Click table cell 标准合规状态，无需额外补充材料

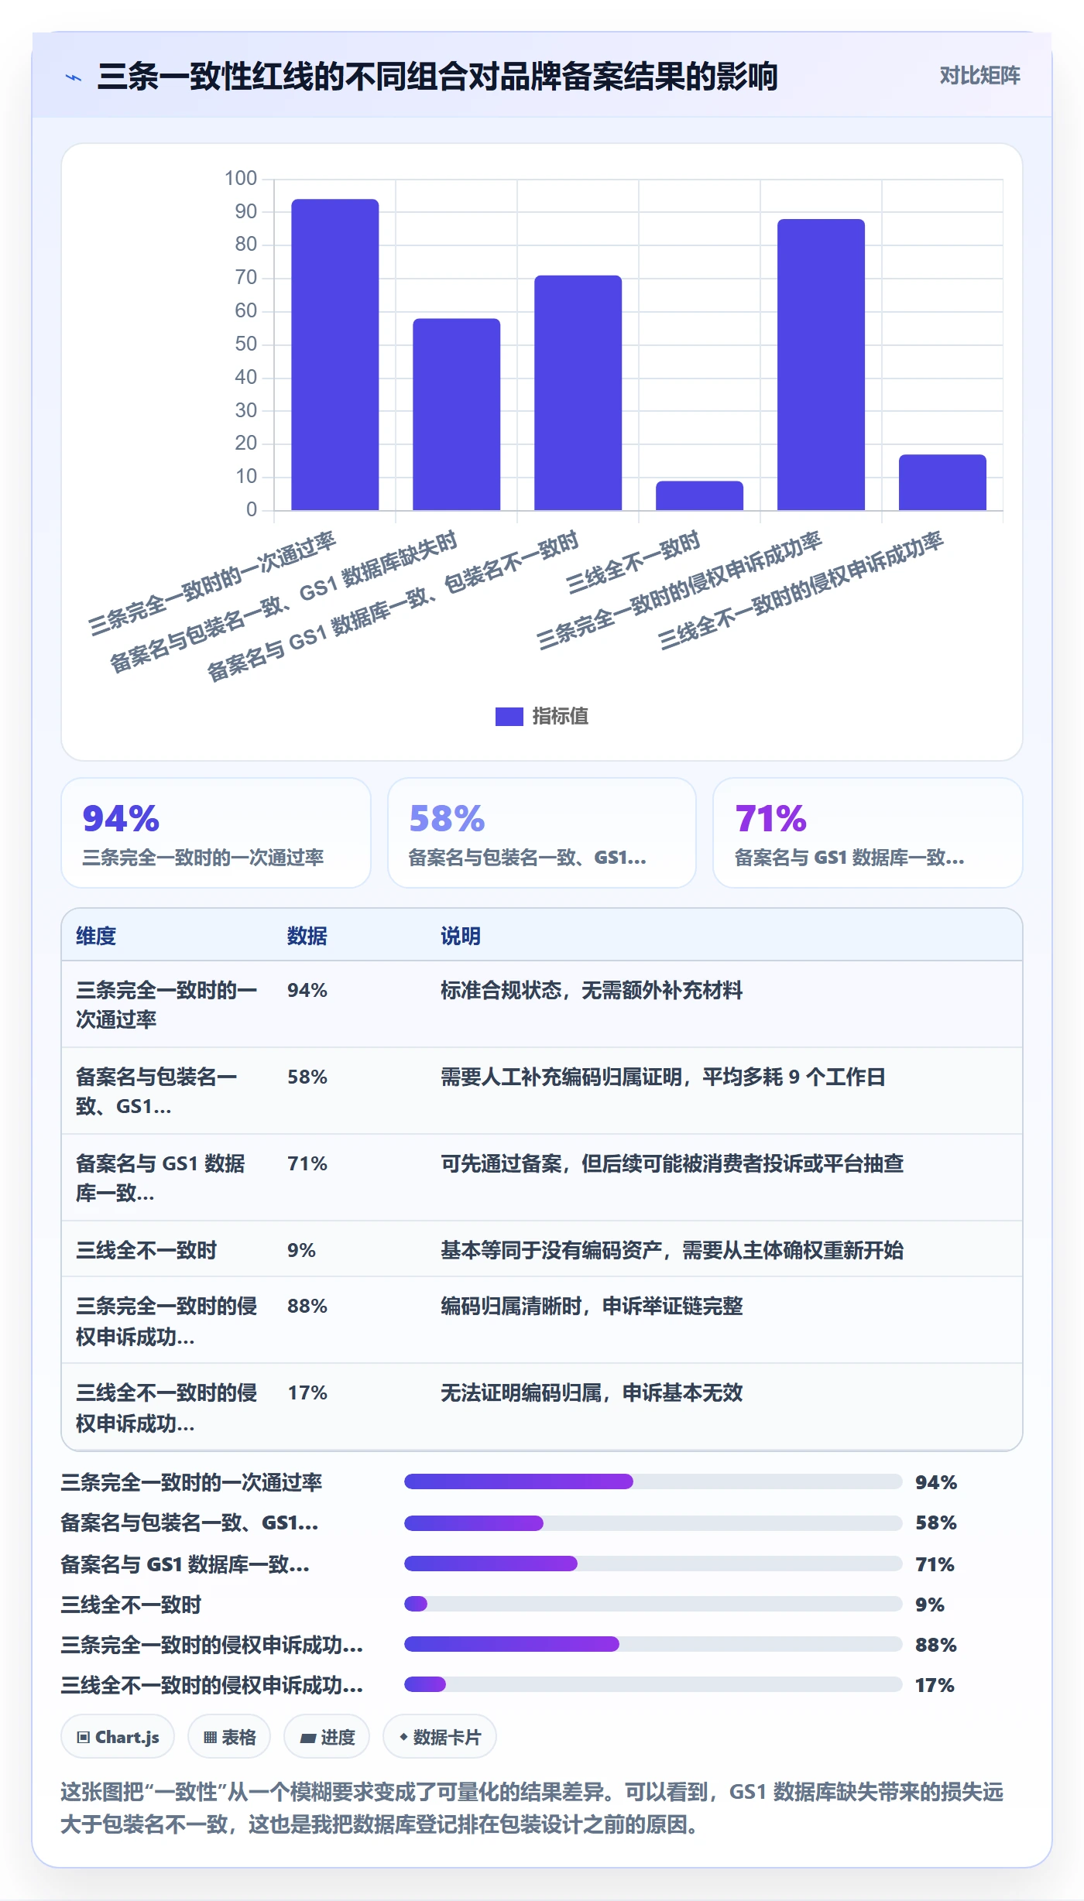(x=592, y=990)
